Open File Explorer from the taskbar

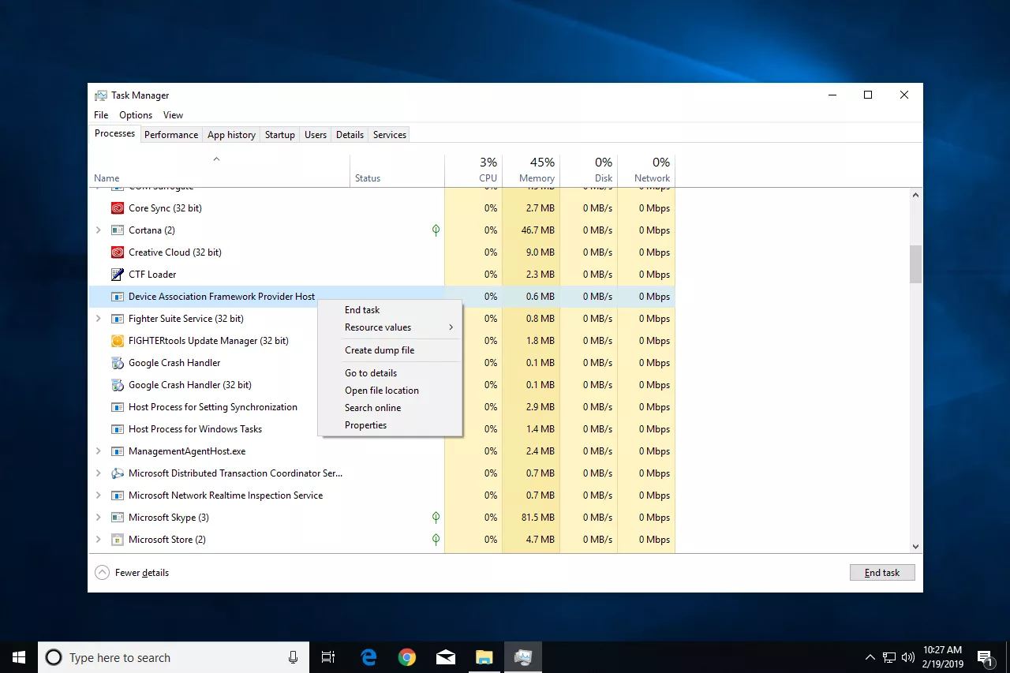484,657
